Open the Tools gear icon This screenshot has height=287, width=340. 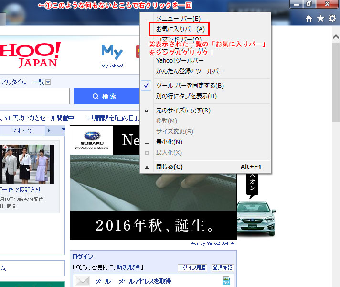[332, 19]
